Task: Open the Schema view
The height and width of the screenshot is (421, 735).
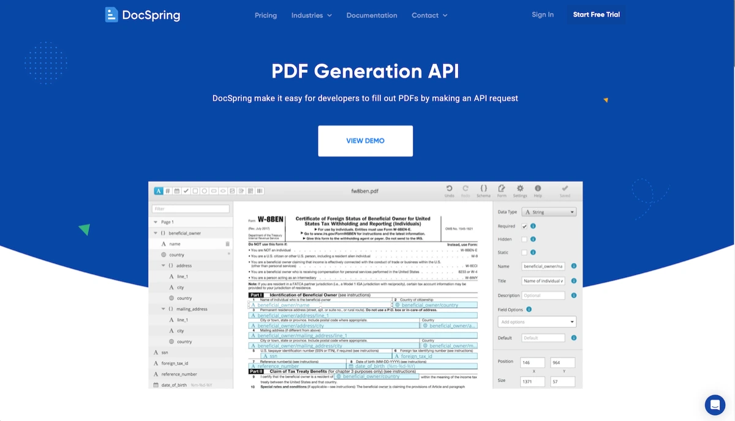Action: [483, 190]
